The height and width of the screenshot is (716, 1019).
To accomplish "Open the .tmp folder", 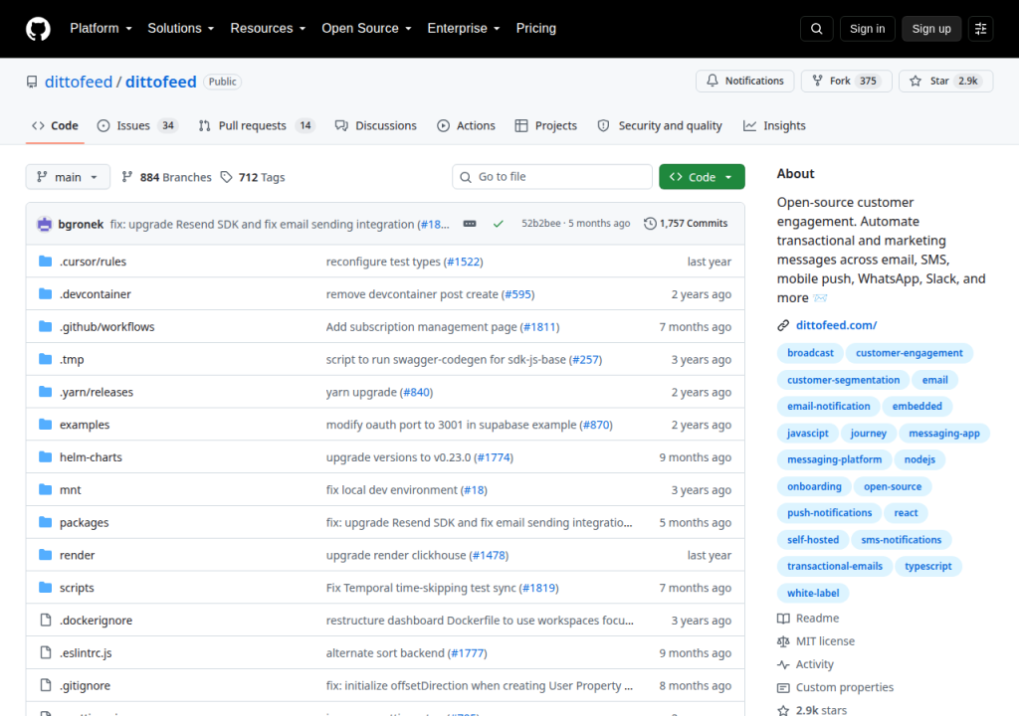I will click(x=72, y=359).
